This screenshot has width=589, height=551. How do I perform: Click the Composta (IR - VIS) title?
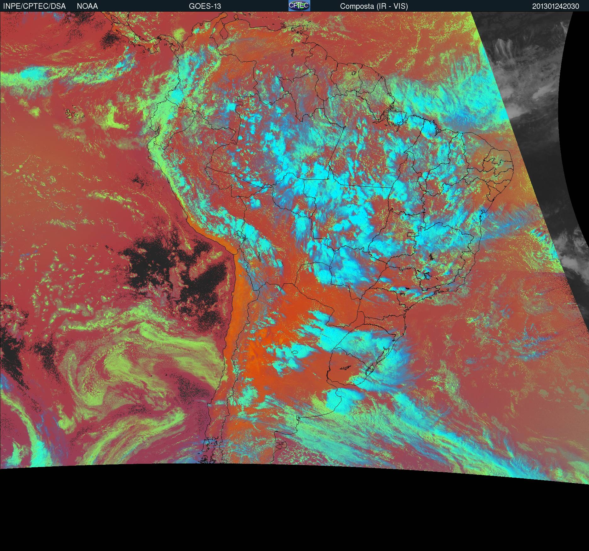(x=374, y=6)
